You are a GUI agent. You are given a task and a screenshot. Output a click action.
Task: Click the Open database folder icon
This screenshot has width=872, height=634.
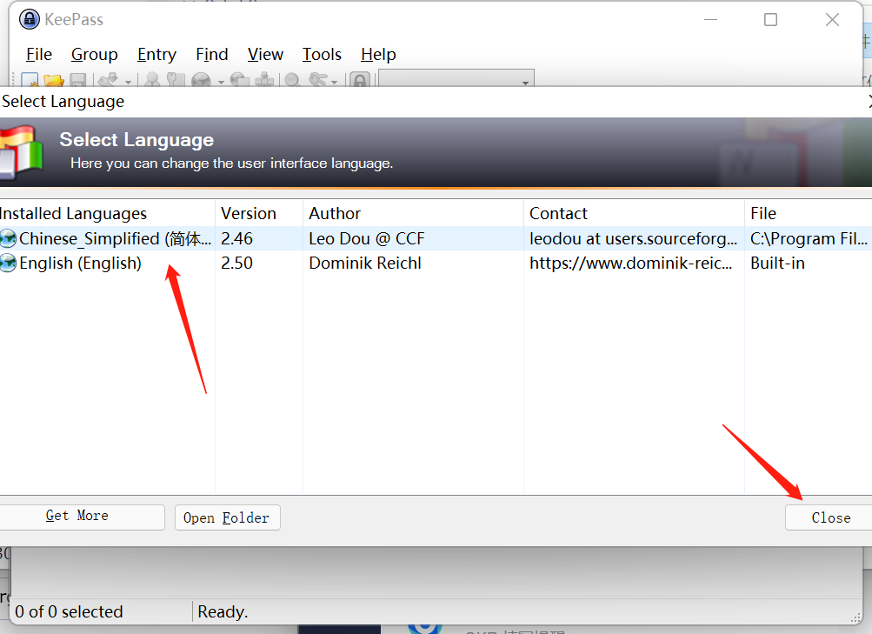54,80
